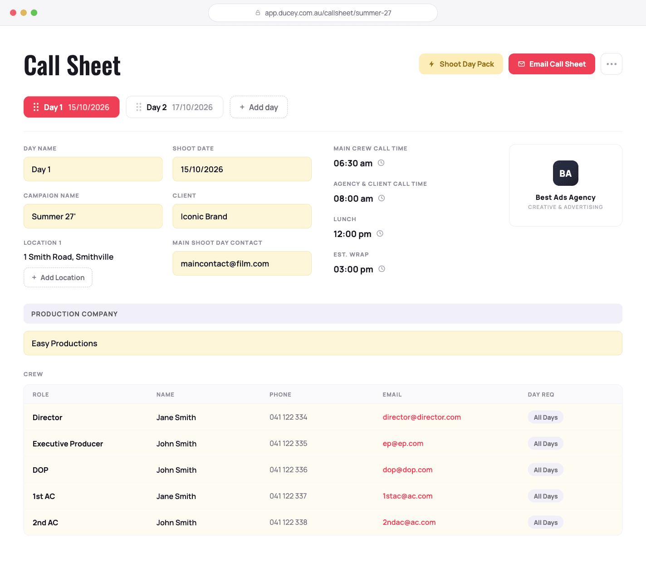
Task: Click the Campaign Name field
Action: pos(93,216)
